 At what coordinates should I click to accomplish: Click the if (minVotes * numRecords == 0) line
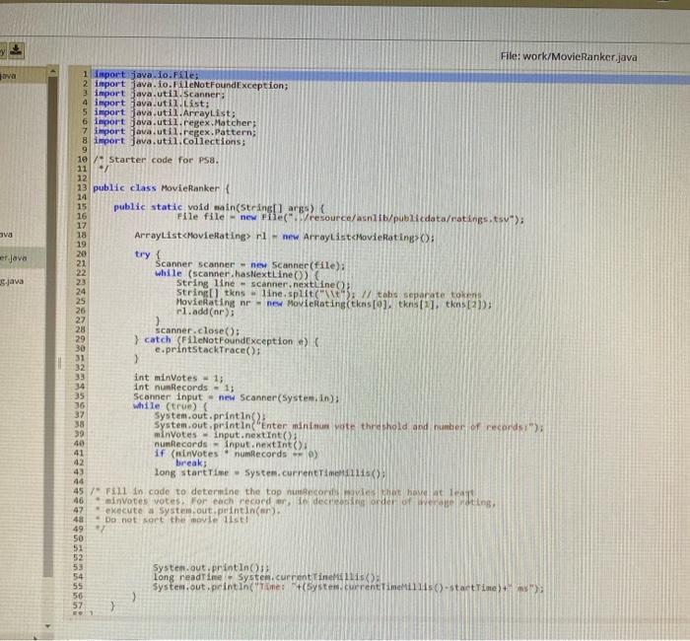[236, 454]
